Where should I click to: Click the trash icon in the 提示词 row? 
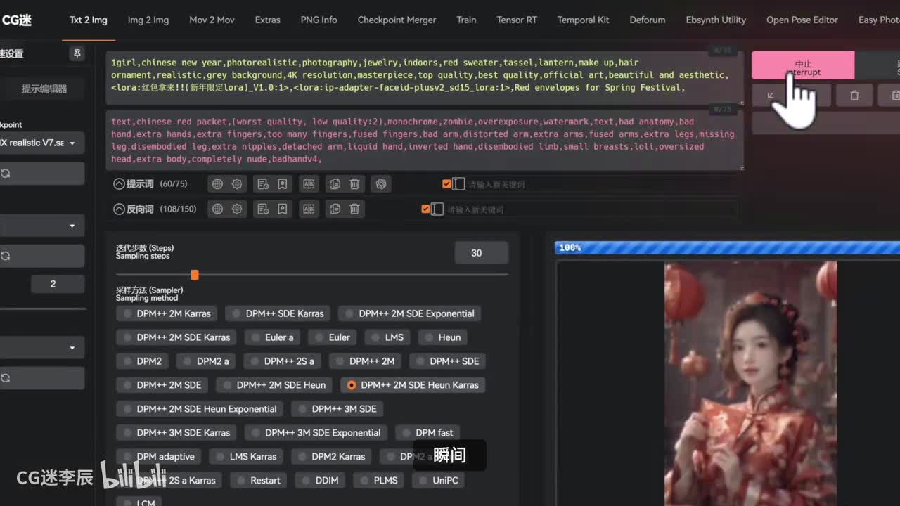click(x=355, y=184)
